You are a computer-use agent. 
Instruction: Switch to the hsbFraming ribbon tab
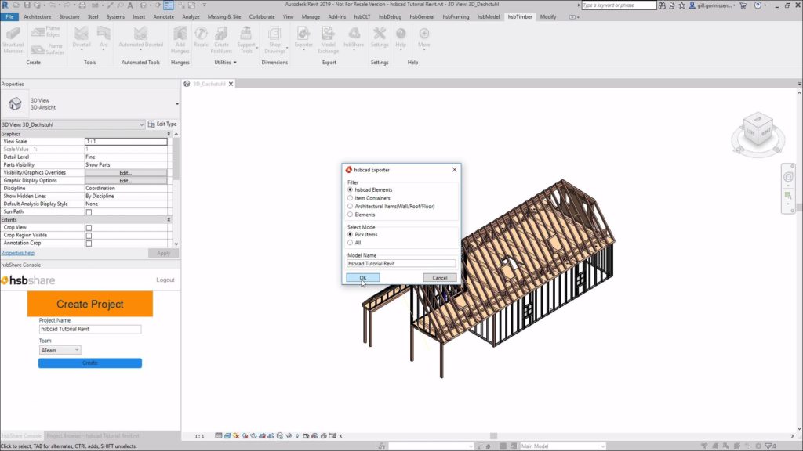456,17
